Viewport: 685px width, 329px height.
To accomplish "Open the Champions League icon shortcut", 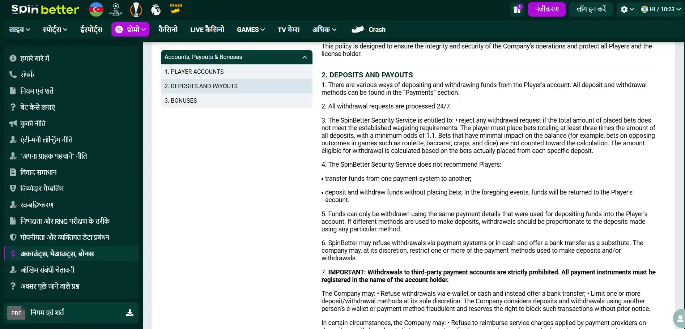I will point(116,9).
